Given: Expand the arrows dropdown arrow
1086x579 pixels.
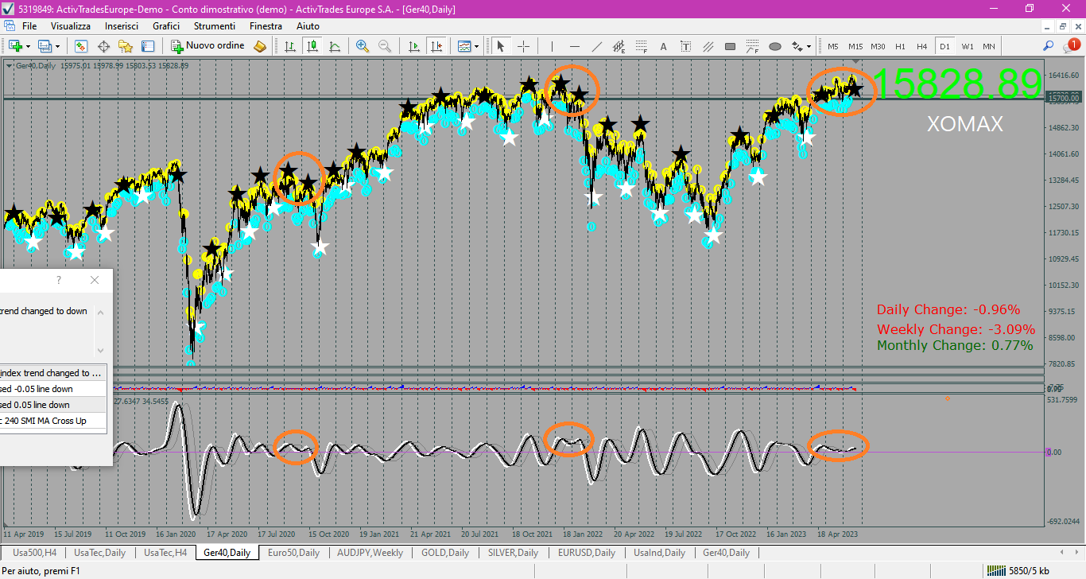Looking at the screenshot, I should [809, 46].
